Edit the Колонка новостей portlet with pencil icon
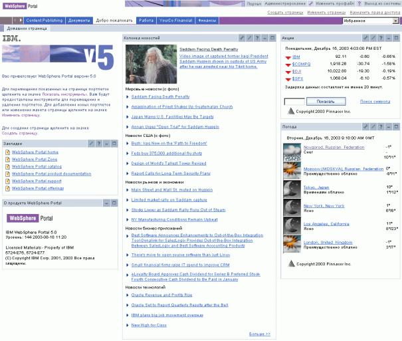 249,38
